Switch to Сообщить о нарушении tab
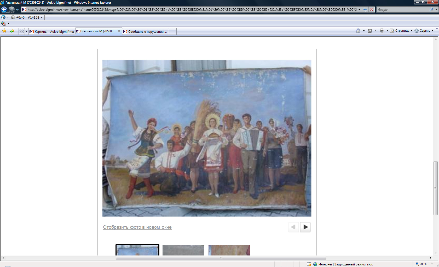 (146, 31)
